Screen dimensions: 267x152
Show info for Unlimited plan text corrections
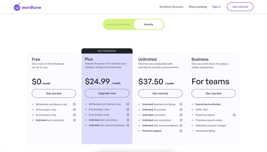point(181,120)
